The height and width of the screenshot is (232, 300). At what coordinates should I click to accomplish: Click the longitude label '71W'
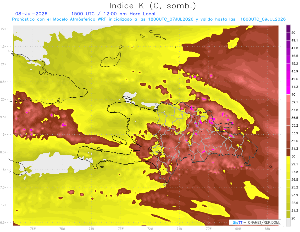[x=179, y=228]
